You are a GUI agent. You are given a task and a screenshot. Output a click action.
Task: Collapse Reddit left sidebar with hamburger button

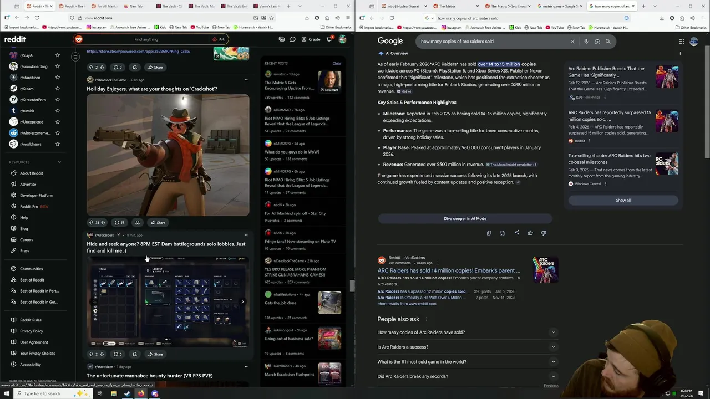click(x=75, y=57)
